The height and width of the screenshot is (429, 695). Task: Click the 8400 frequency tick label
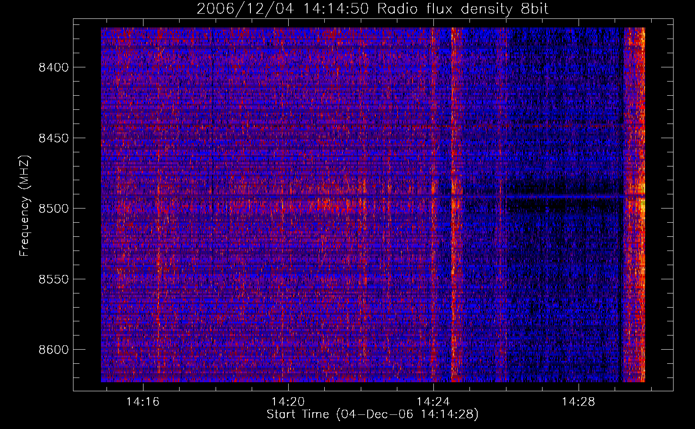(54, 67)
